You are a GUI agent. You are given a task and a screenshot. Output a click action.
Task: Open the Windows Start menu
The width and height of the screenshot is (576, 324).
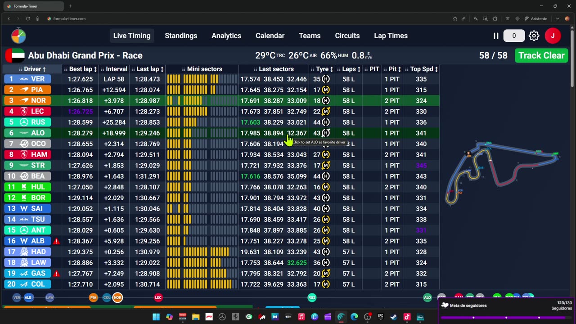pyautogui.click(x=156, y=317)
